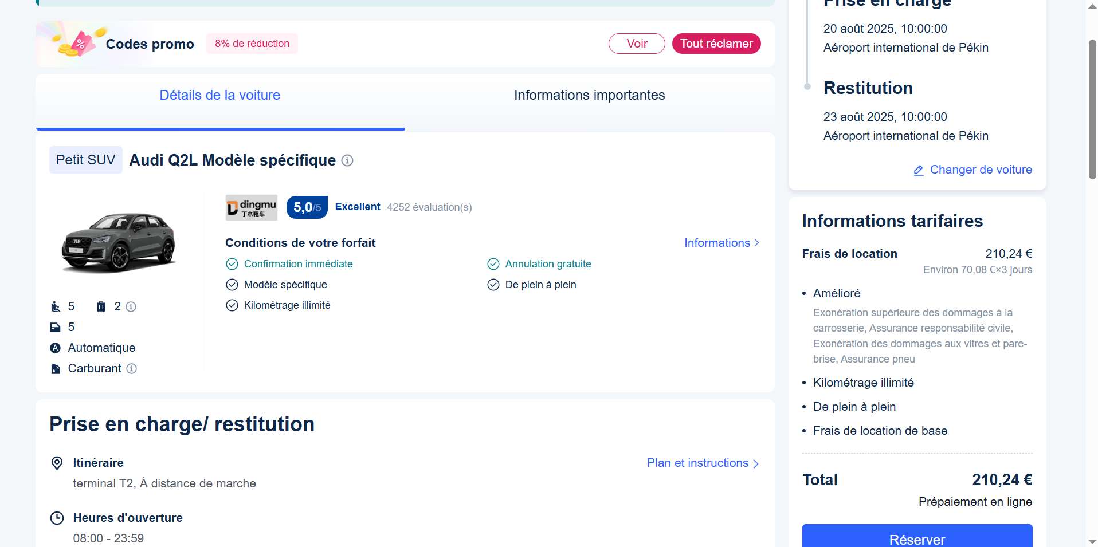Image resolution: width=1098 pixels, height=547 pixels.
Task: Click the De plein à plein check icon
Action: pyautogui.click(x=493, y=285)
